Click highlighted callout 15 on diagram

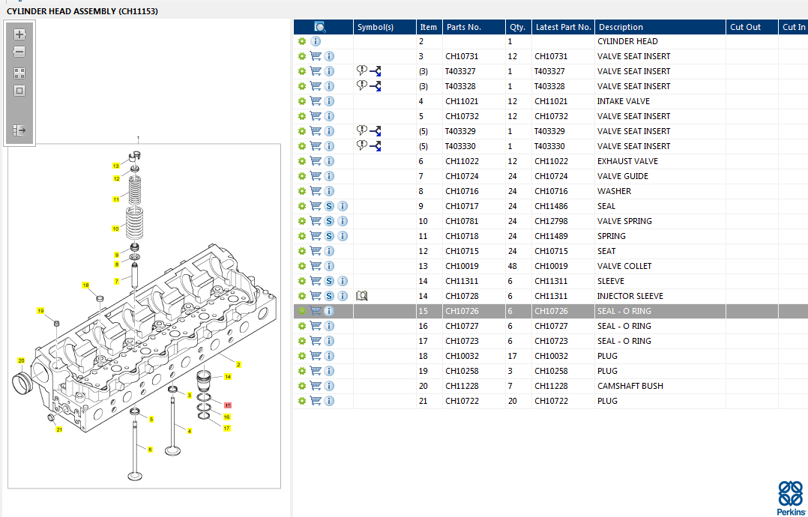point(227,405)
